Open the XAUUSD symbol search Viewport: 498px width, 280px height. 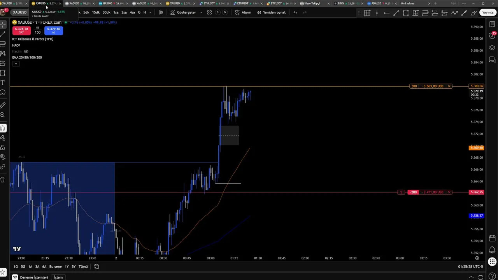(19, 12)
